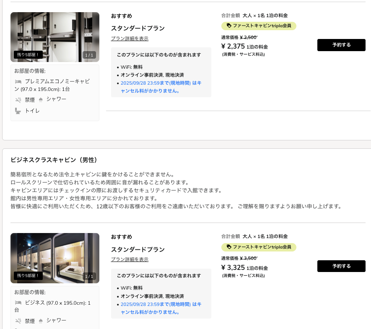Screen dimensions: 371x329
Task: Click the 1 / 1 counter on Business Class photo
Action: click(89, 276)
